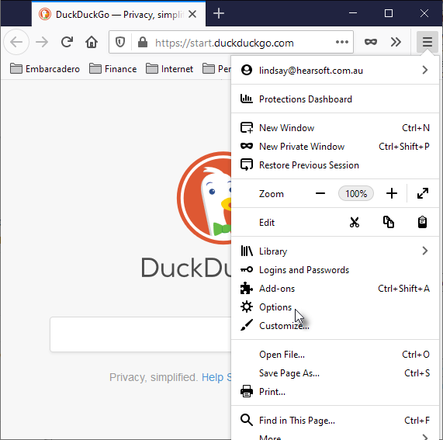Screen dimensions: 443x440
Task: Open the Finance bookmarks folder
Action: (x=113, y=68)
